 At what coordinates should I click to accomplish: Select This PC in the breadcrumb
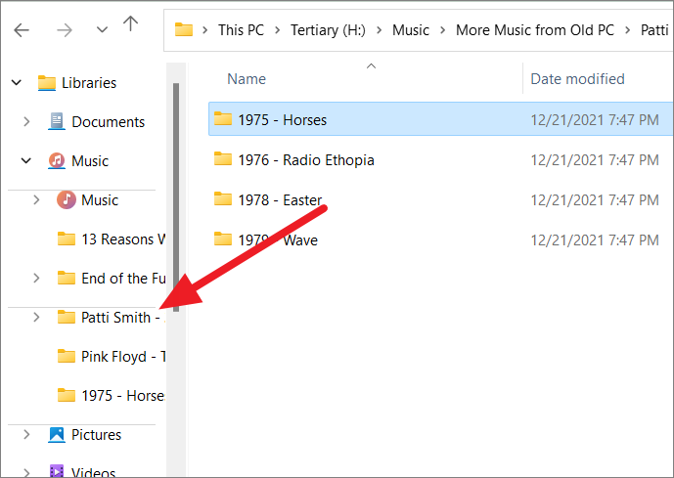coord(241,30)
